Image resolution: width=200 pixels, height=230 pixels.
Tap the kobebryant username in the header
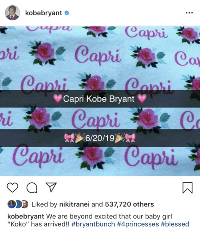[x=44, y=13]
